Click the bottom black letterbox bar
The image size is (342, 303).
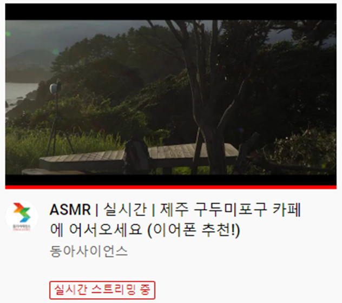[x=171, y=180]
